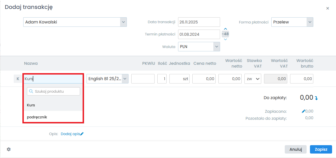Click the pencil icon next to Zapłacono
This screenshot has width=336, height=158.
point(303,111)
